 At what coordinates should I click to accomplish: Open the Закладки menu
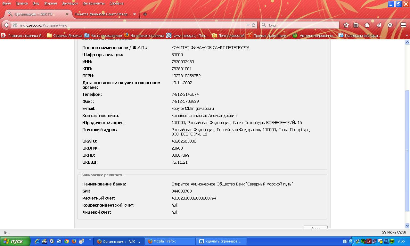point(70,3)
